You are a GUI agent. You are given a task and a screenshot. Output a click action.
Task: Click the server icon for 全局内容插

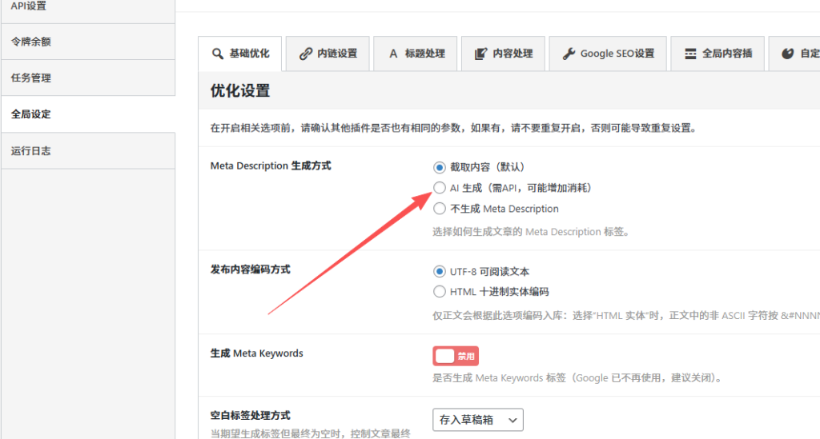pos(690,54)
